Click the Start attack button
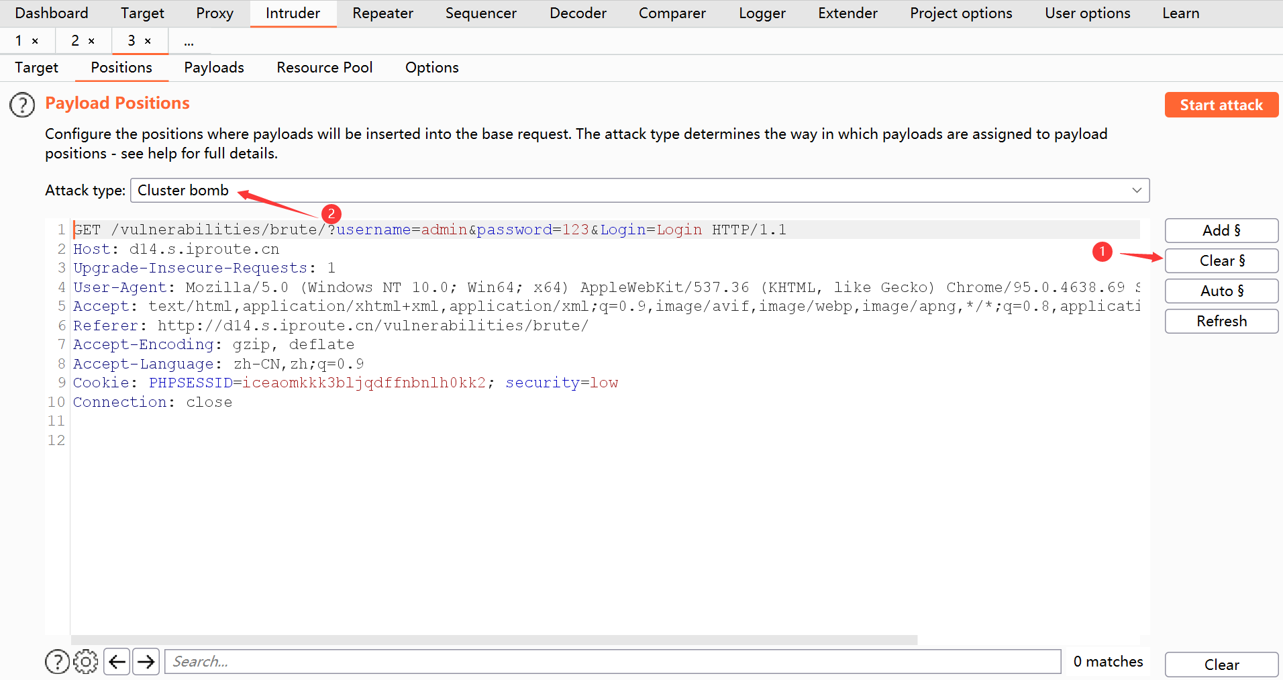Screen dimensions: 1283x680 [x=1221, y=105]
